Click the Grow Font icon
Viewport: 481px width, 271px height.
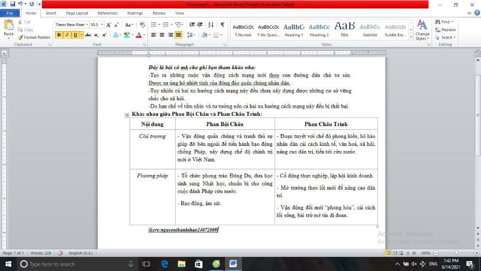[109, 25]
